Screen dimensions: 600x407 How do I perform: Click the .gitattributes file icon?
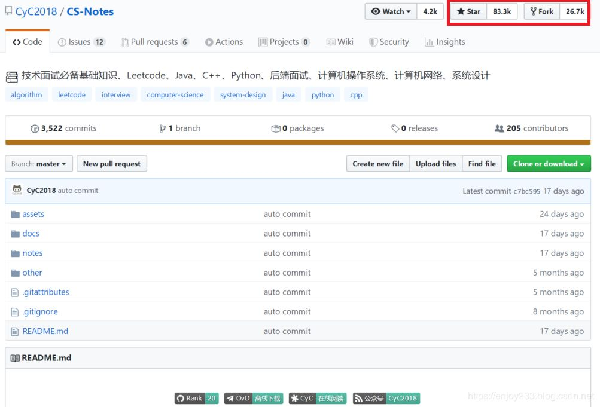(14, 293)
